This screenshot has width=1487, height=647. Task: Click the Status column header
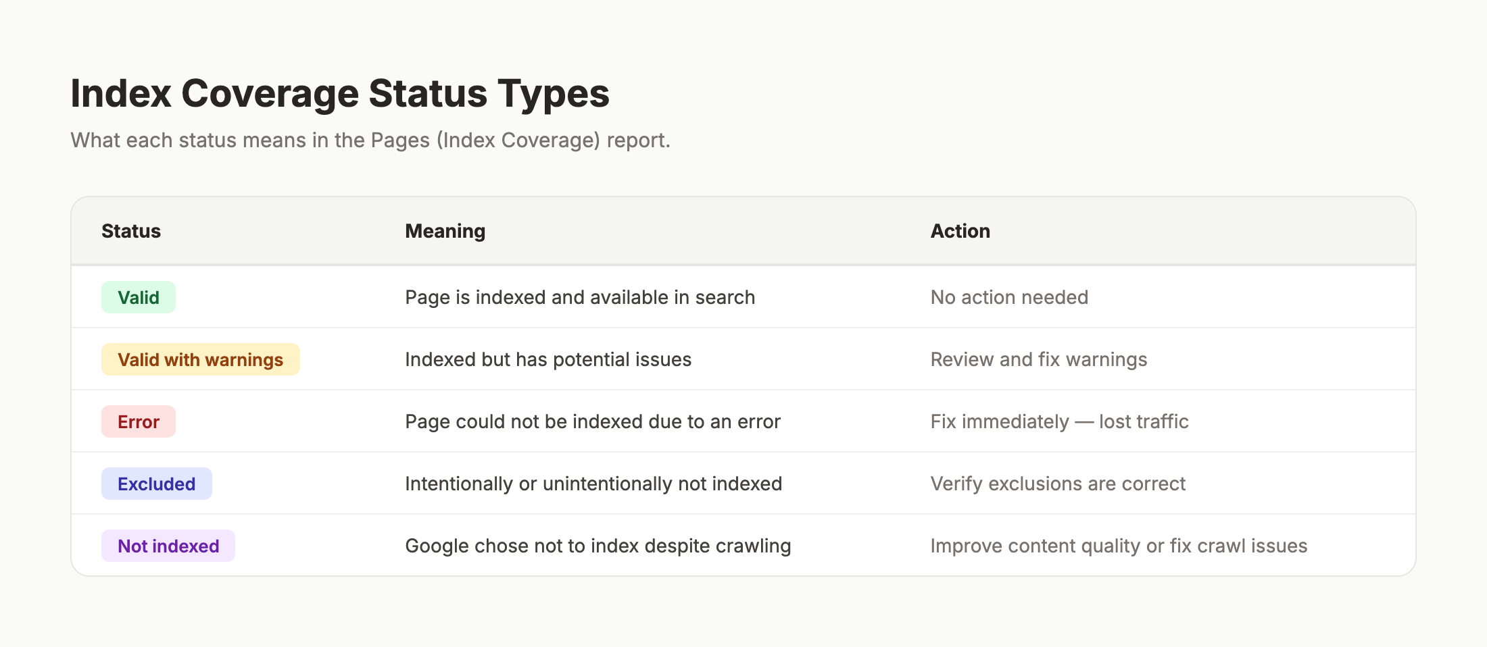pyautogui.click(x=131, y=231)
